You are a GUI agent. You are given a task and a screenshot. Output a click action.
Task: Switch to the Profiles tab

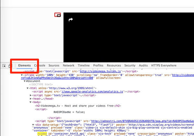click(98, 65)
